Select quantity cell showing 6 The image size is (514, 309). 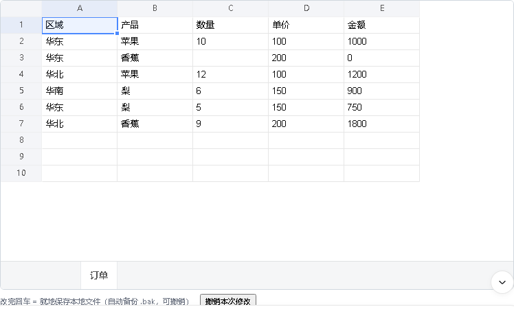click(231, 91)
